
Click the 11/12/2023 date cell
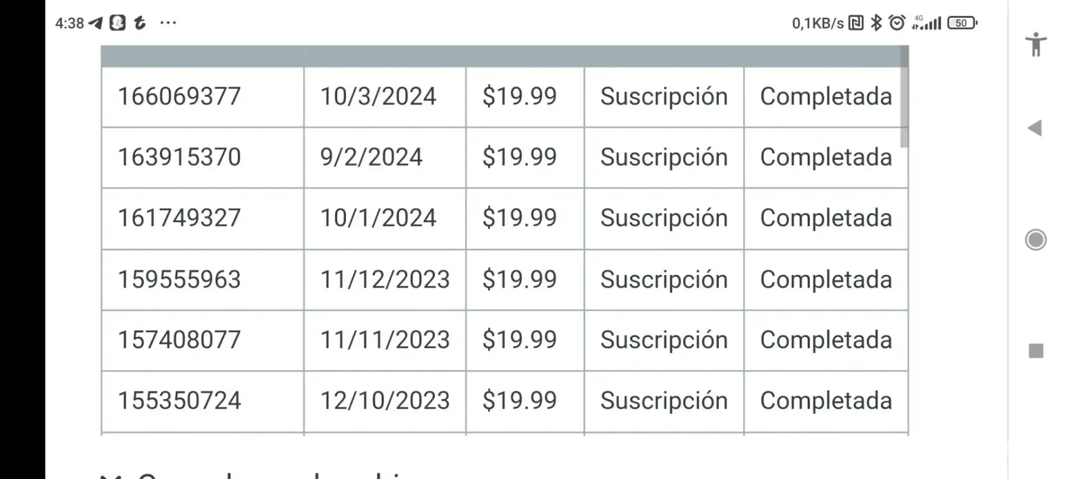[x=385, y=279]
